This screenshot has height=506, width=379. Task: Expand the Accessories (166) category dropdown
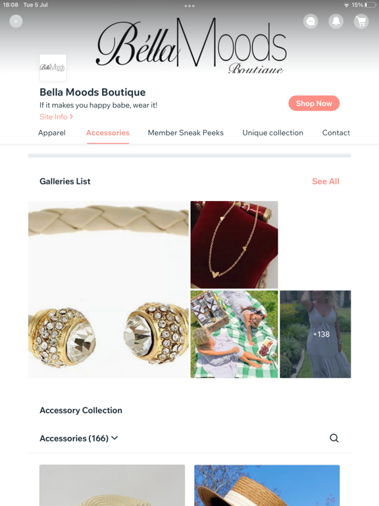[x=79, y=438]
